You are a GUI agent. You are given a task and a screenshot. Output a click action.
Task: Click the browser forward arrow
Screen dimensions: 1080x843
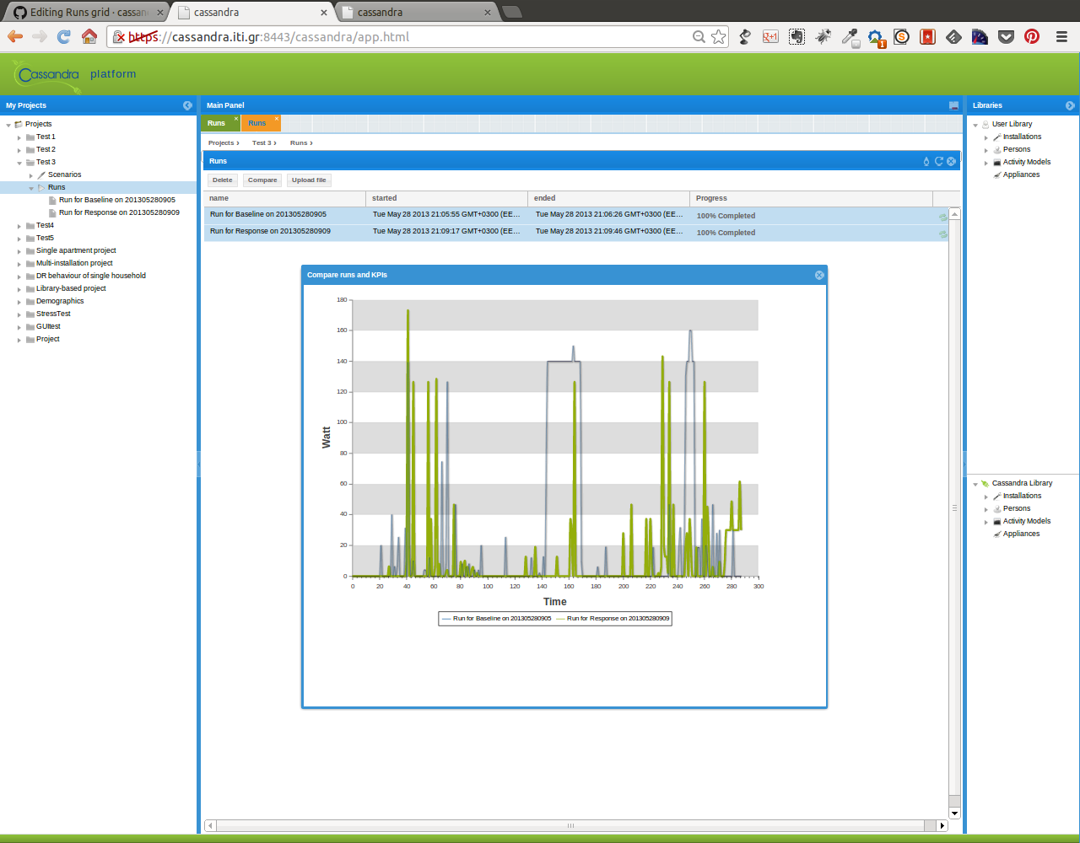tap(39, 36)
